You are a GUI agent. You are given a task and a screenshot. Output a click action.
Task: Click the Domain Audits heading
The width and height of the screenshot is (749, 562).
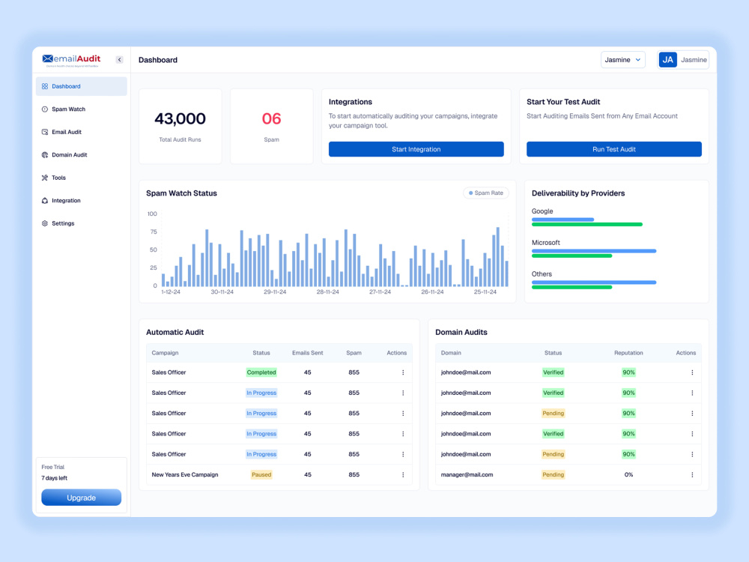pos(461,332)
